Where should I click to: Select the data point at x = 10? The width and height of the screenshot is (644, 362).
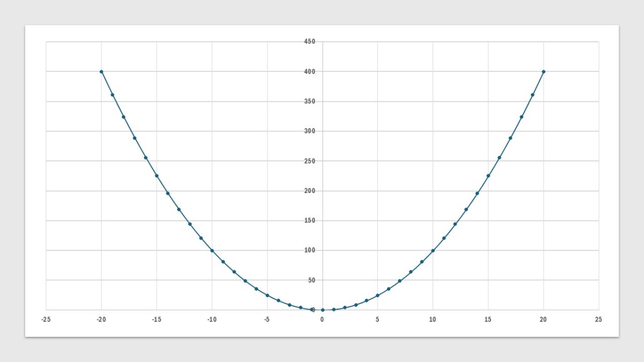click(x=431, y=249)
